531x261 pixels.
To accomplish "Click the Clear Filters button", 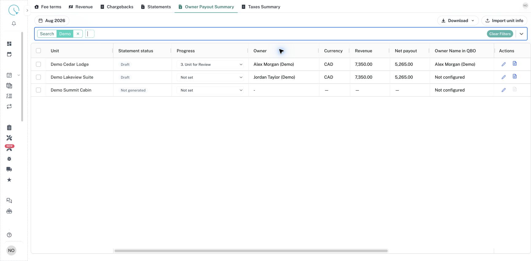I will [500, 34].
